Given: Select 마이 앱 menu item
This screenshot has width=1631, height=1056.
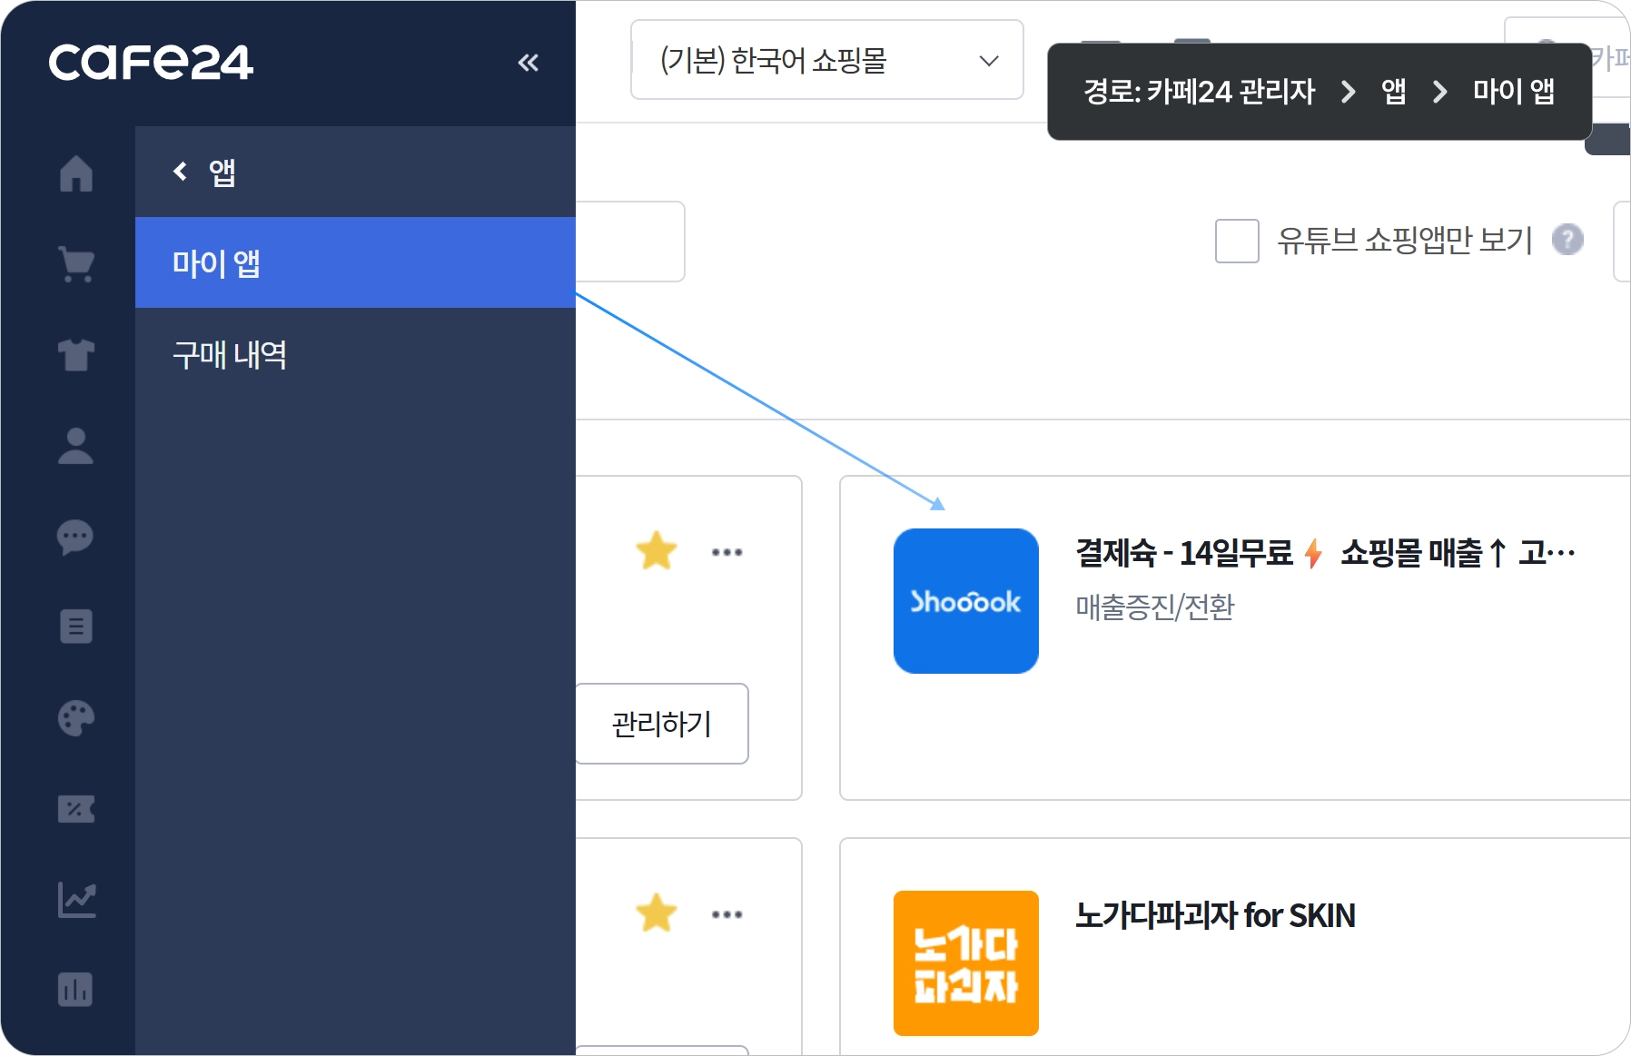Looking at the screenshot, I should pyautogui.click(x=355, y=262).
